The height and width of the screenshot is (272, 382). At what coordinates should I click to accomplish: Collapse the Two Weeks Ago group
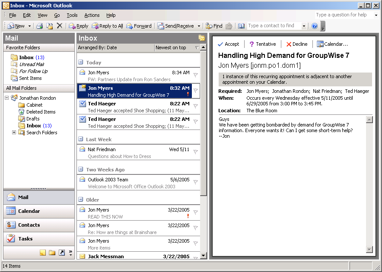[x=81, y=169]
